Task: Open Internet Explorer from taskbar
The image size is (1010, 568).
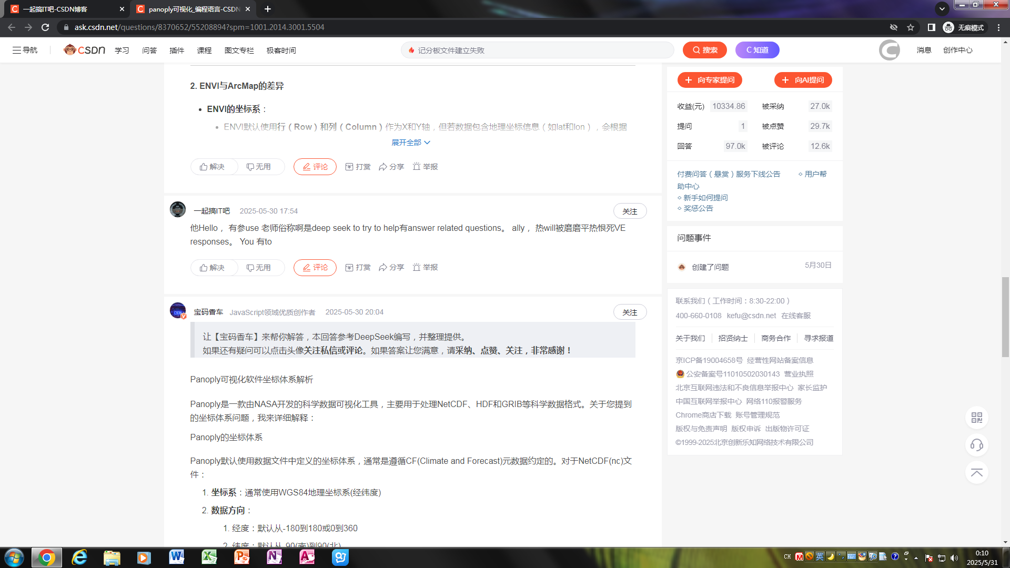Action: tap(79, 557)
